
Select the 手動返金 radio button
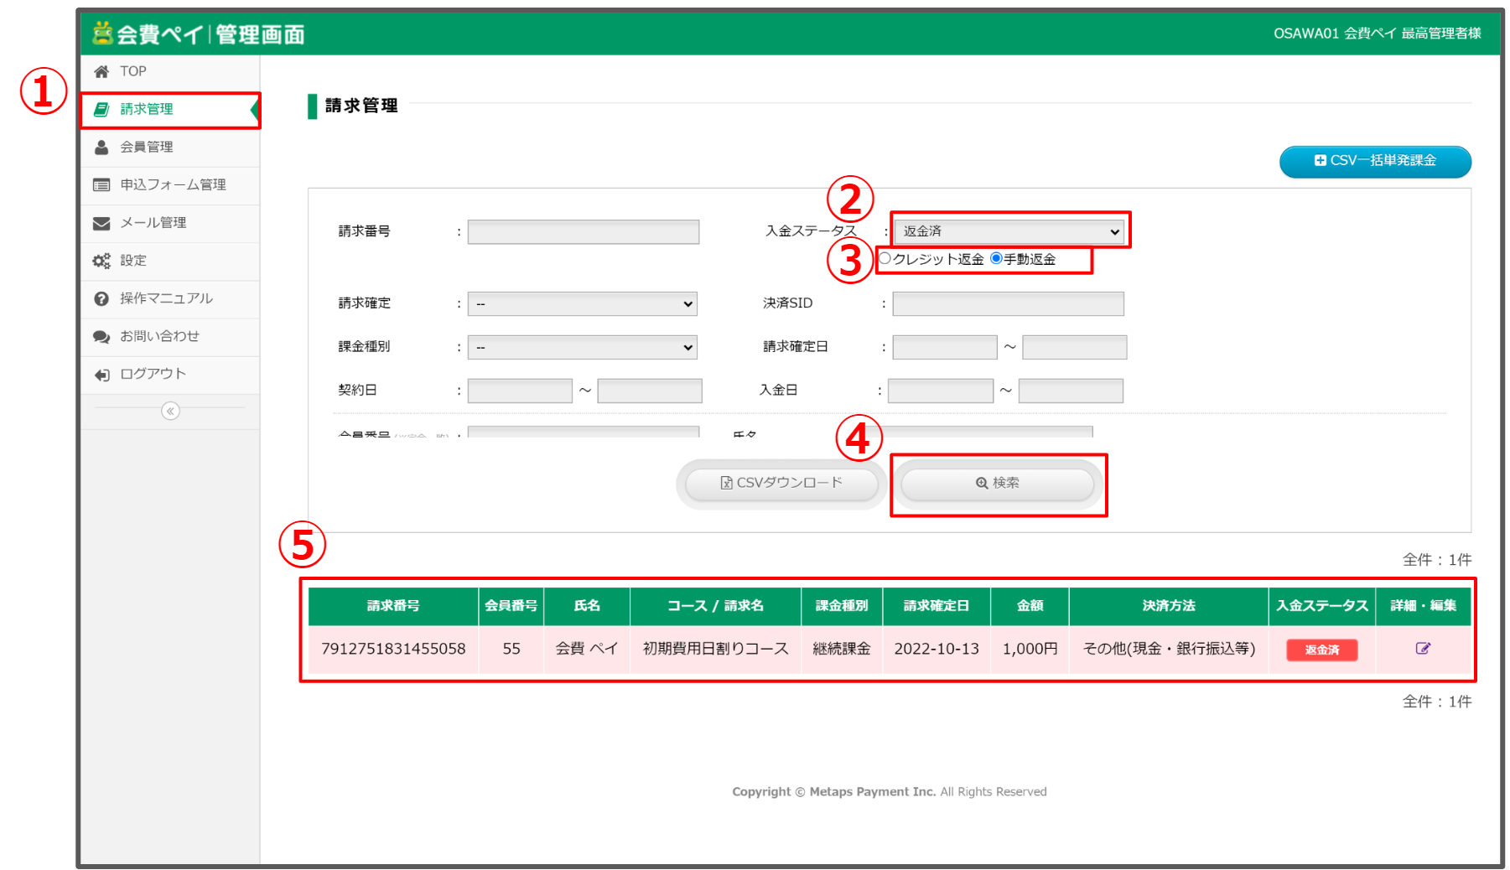pyautogui.click(x=996, y=258)
